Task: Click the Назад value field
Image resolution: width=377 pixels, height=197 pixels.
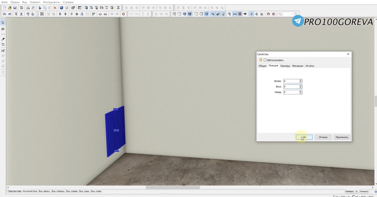Action: click(291, 92)
